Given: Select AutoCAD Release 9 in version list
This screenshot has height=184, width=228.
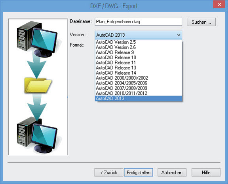Looking at the screenshot, I should point(139,53).
